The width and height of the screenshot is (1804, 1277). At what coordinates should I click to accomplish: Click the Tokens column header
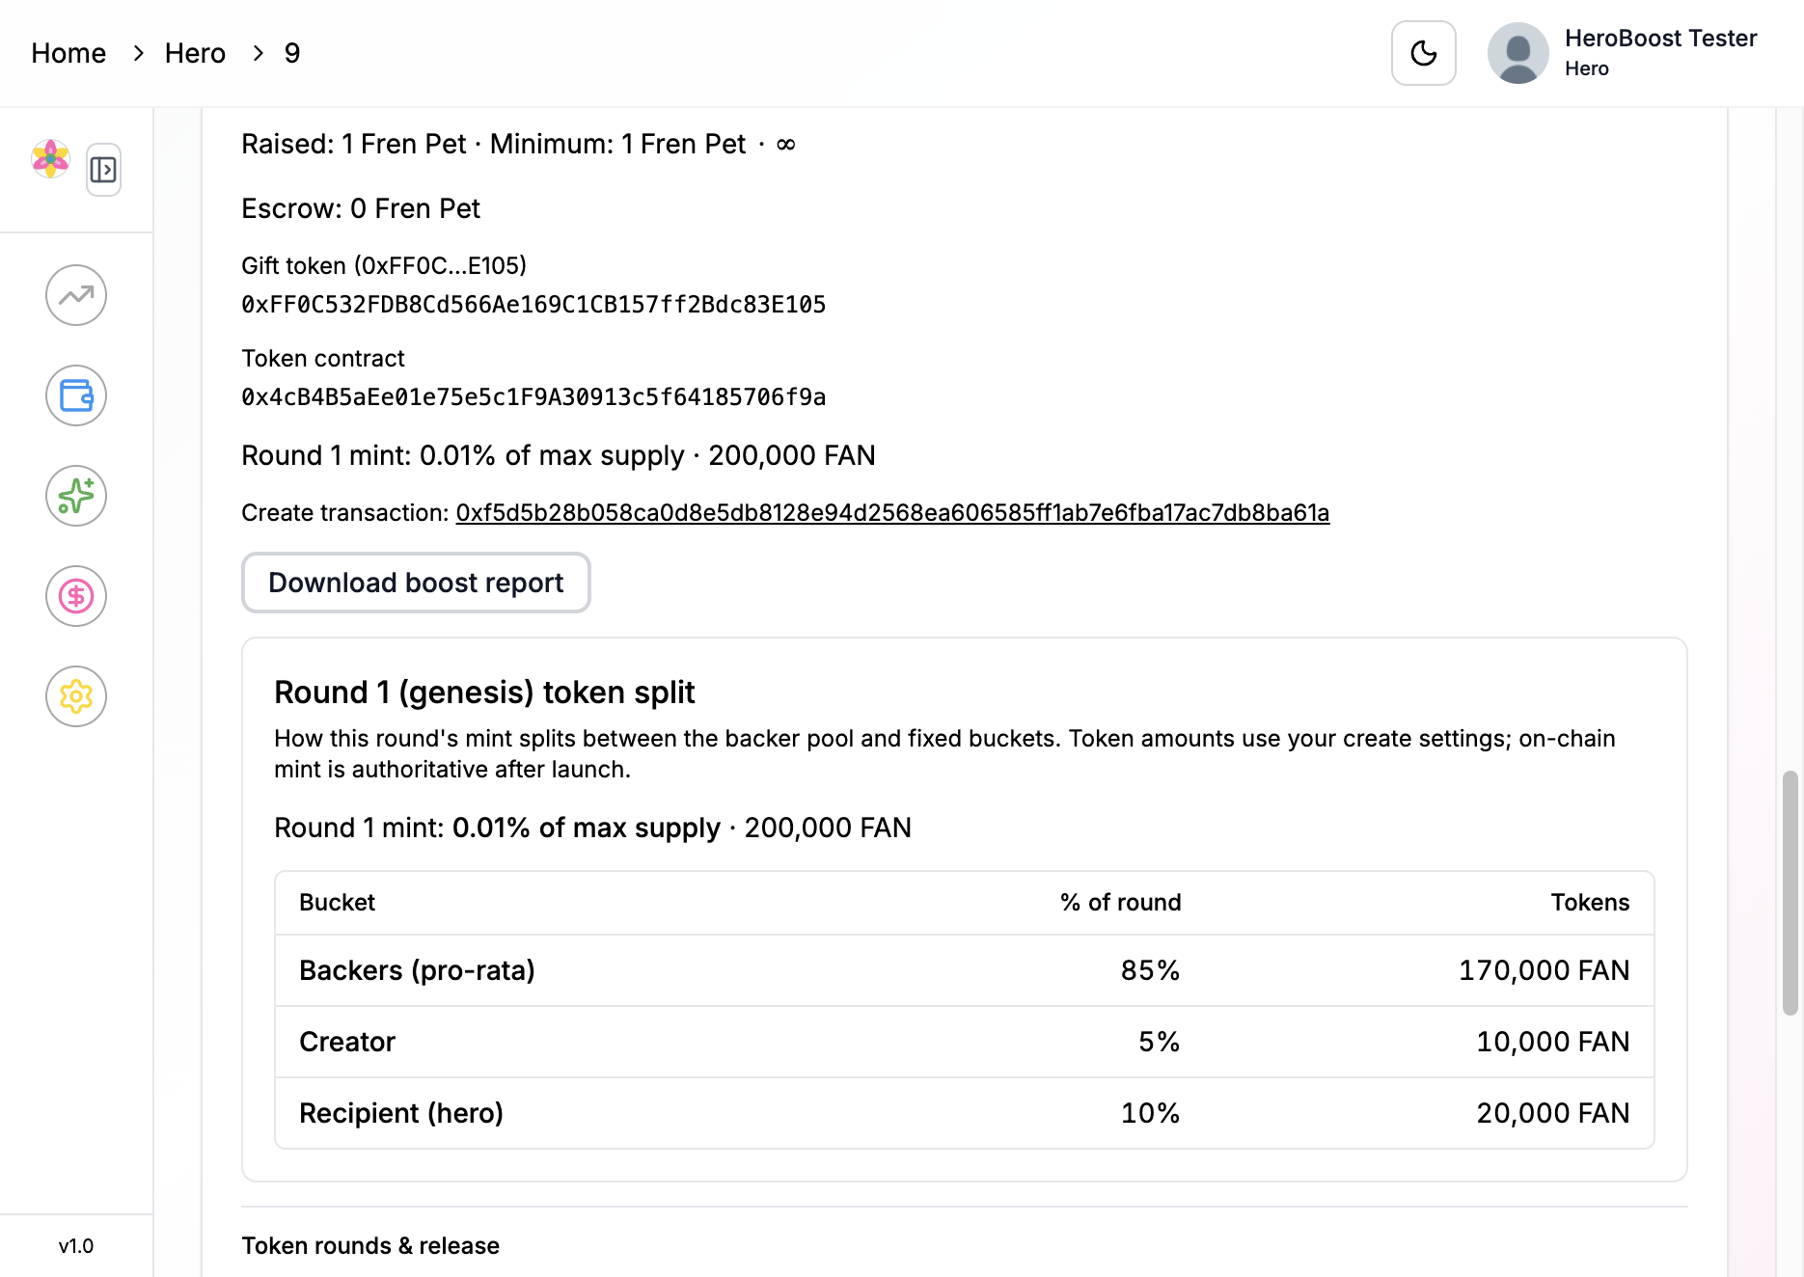pyautogui.click(x=1590, y=903)
